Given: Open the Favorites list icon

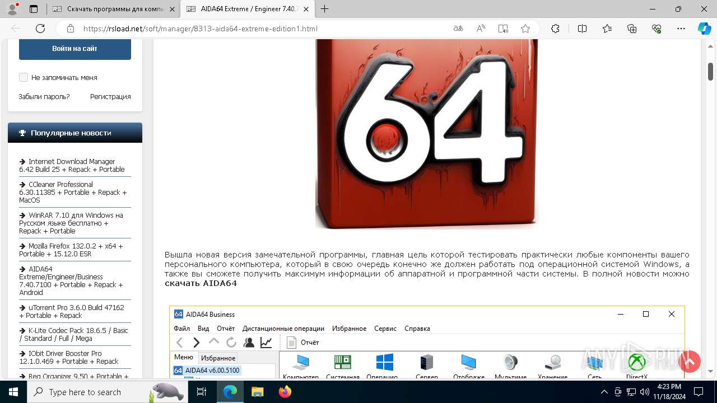Looking at the screenshot, I should click(607, 29).
